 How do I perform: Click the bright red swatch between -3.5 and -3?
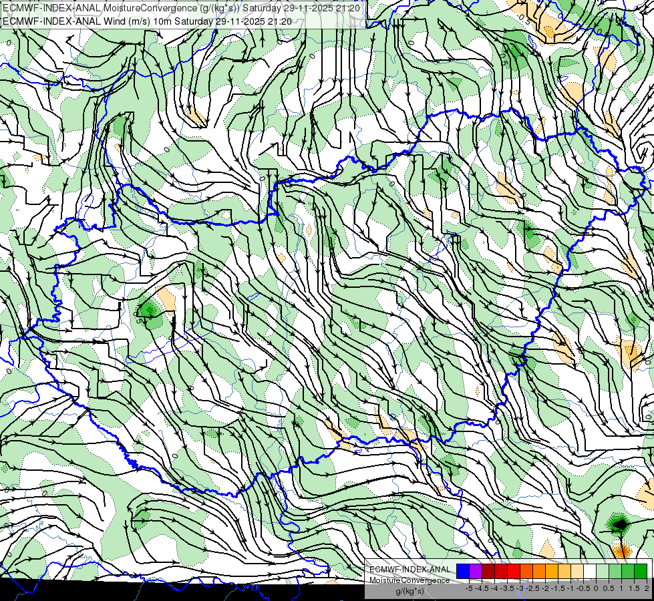514,571
